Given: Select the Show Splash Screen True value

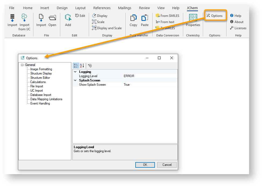Looking at the screenshot, I should click(x=150, y=85).
